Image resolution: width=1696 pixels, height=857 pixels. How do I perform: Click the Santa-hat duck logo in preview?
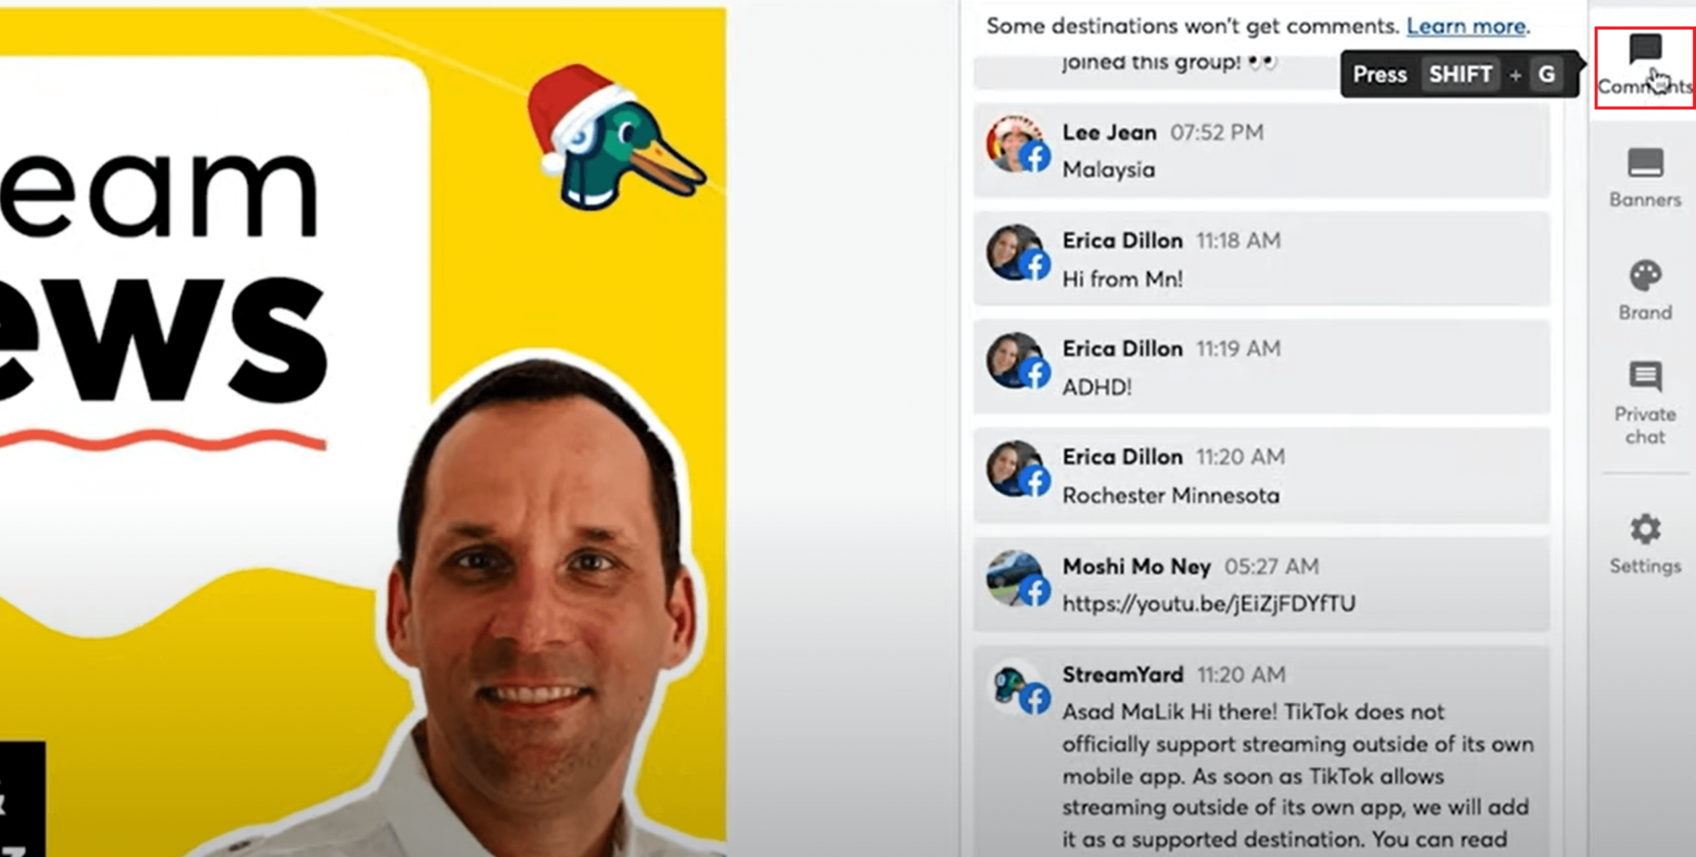coord(616,136)
